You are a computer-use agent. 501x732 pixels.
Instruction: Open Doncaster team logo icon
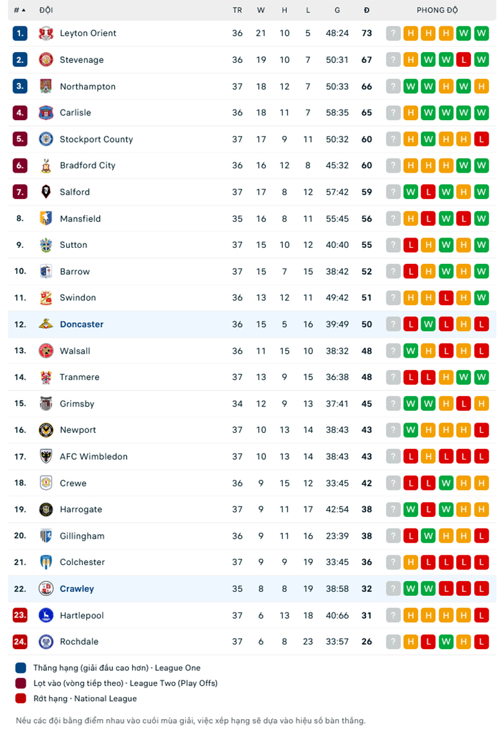pyautogui.click(x=46, y=324)
